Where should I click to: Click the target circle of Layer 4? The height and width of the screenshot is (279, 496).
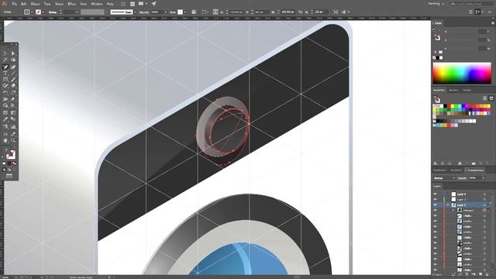[x=484, y=194]
